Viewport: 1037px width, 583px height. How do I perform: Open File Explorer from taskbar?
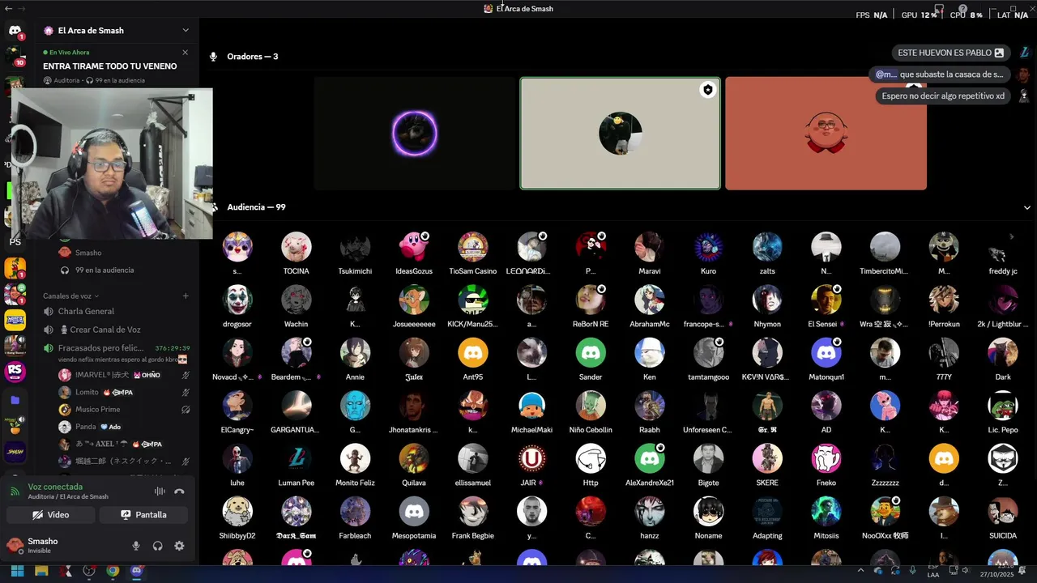[41, 571]
